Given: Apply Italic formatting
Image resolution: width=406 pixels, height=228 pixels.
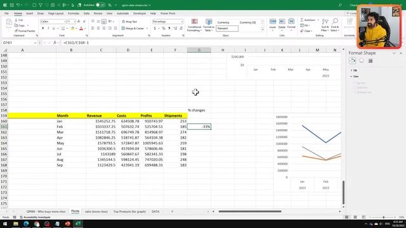Looking at the screenshot, I should click(48, 28).
